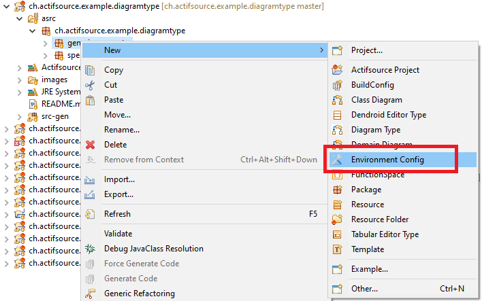Click the Class Diagram icon in submenu

pos(337,100)
